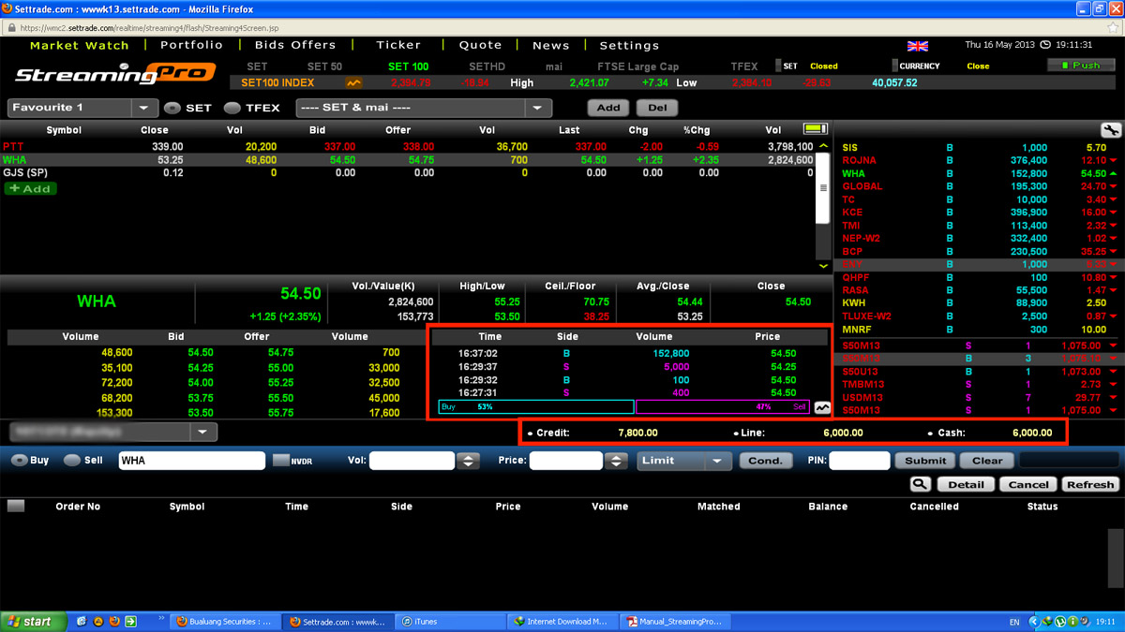Toggle select-all checkbox in order table header
The width and height of the screenshot is (1125, 632).
click(x=16, y=507)
